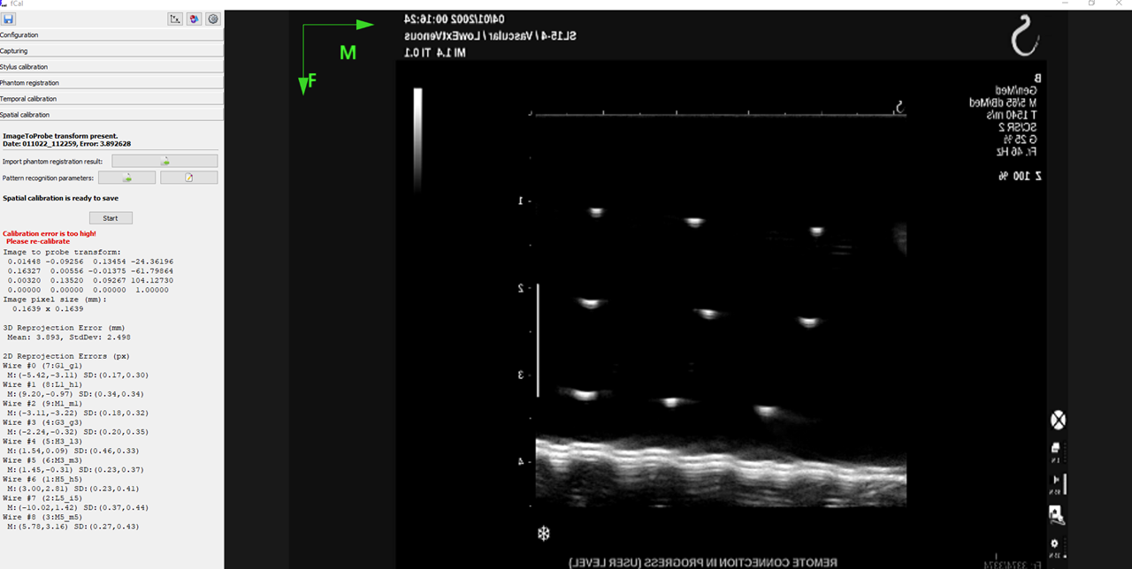Screen dimensions: 1132x569
Task: Click 'Wire #5 (6:M3_m3)' entry
Action: click(x=43, y=460)
